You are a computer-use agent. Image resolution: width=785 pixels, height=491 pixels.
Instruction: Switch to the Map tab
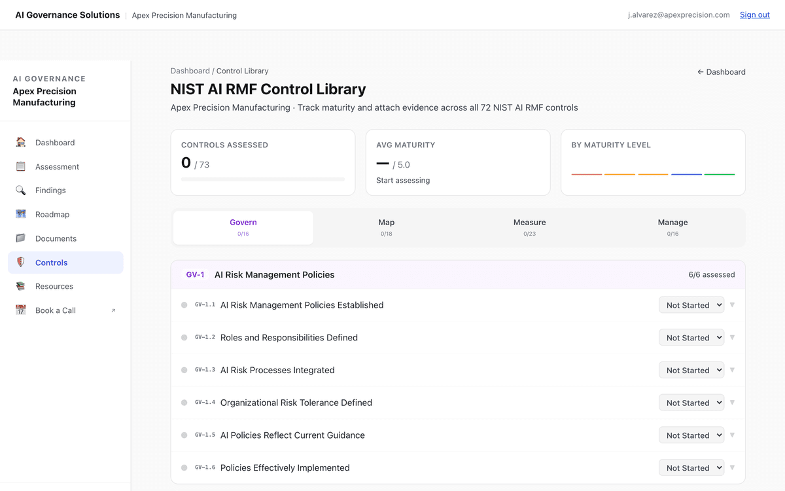coord(387,227)
